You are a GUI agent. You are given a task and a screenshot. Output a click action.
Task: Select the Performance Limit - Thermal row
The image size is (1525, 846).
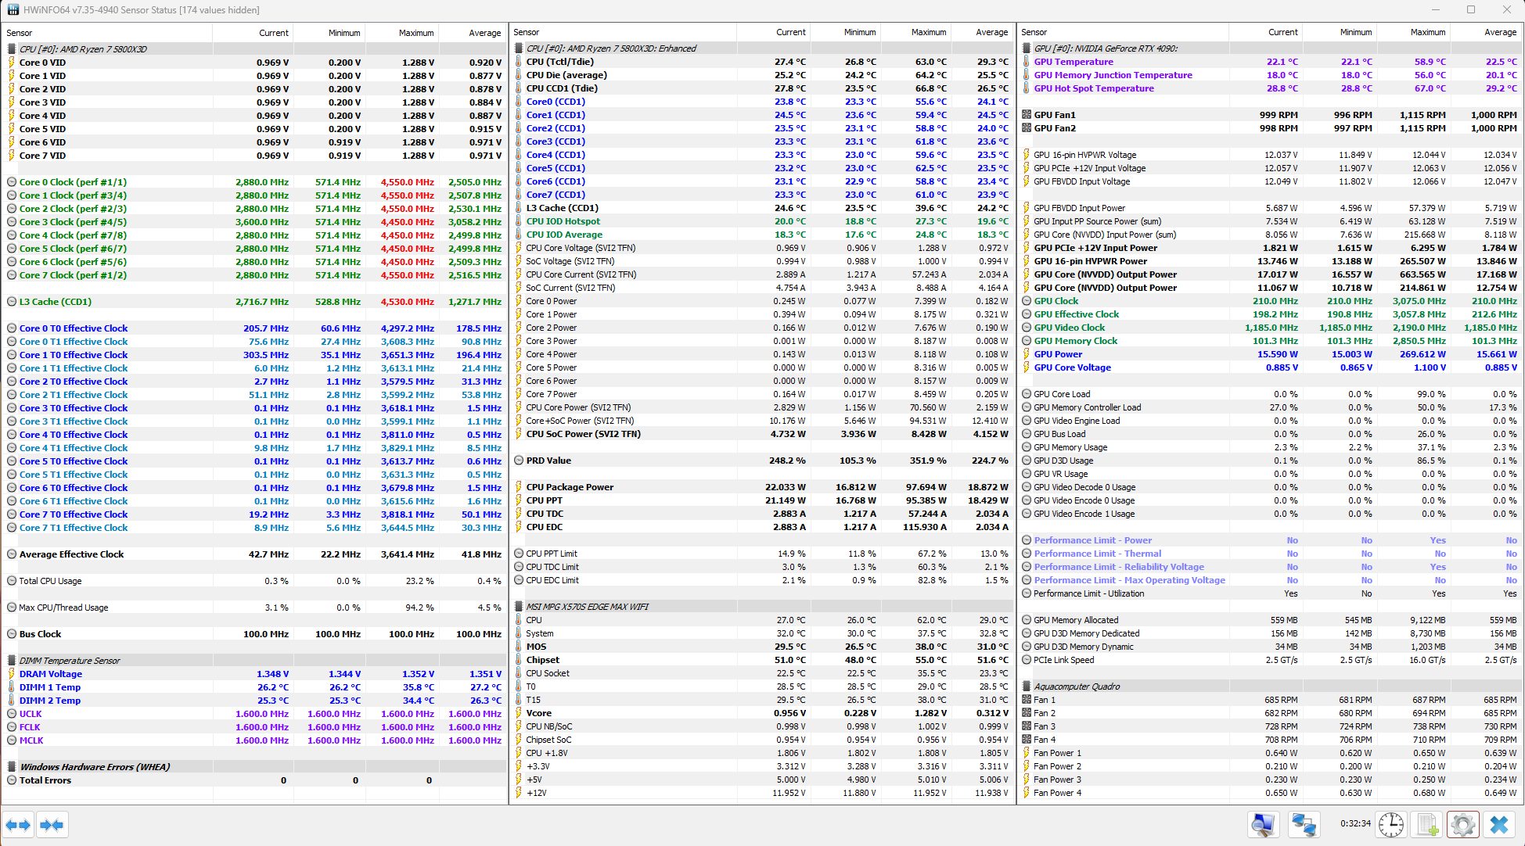click(1097, 554)
